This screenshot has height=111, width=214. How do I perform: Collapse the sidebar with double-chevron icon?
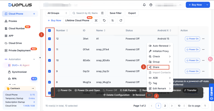pos(40,58)
